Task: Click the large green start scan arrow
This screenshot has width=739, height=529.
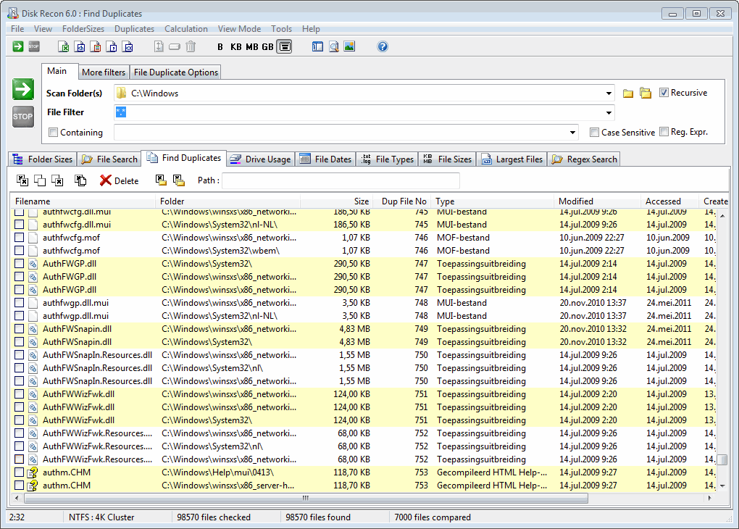Action: click(23, 89)
